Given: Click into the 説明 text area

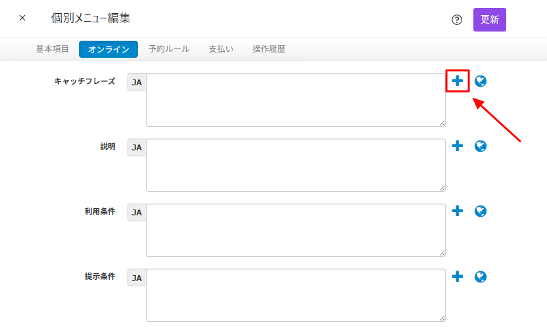Looking at the screenshot, I should click(x=295, y=165).
